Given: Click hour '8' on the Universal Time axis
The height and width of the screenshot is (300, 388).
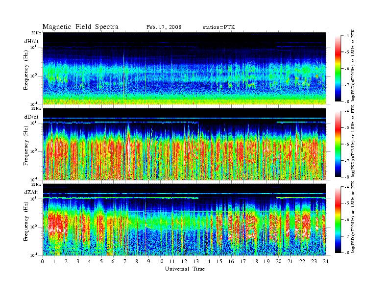Looking at the screenshot, I should 137,262.
